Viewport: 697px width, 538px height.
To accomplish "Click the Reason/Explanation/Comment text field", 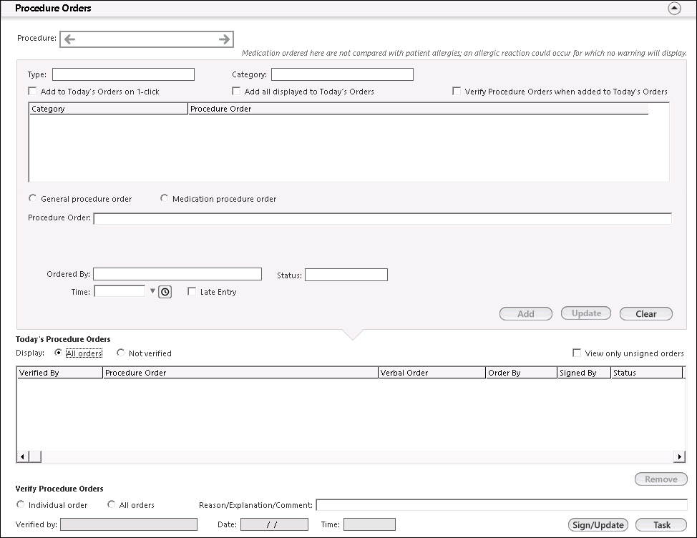I will [x=501, y=505].
